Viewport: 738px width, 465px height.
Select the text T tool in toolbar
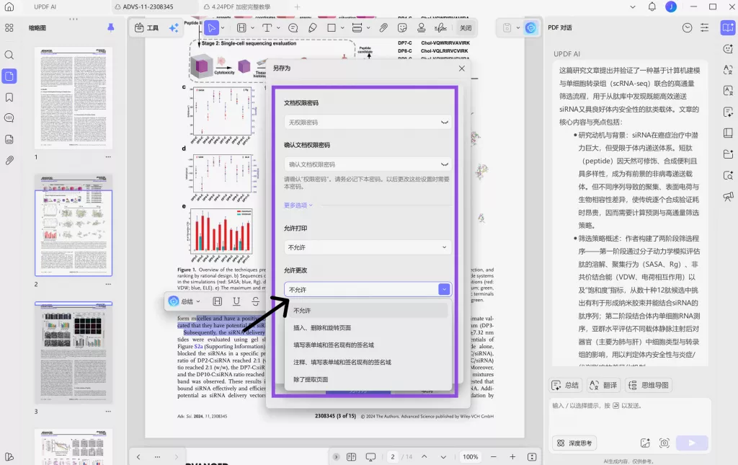pos(267,28)
